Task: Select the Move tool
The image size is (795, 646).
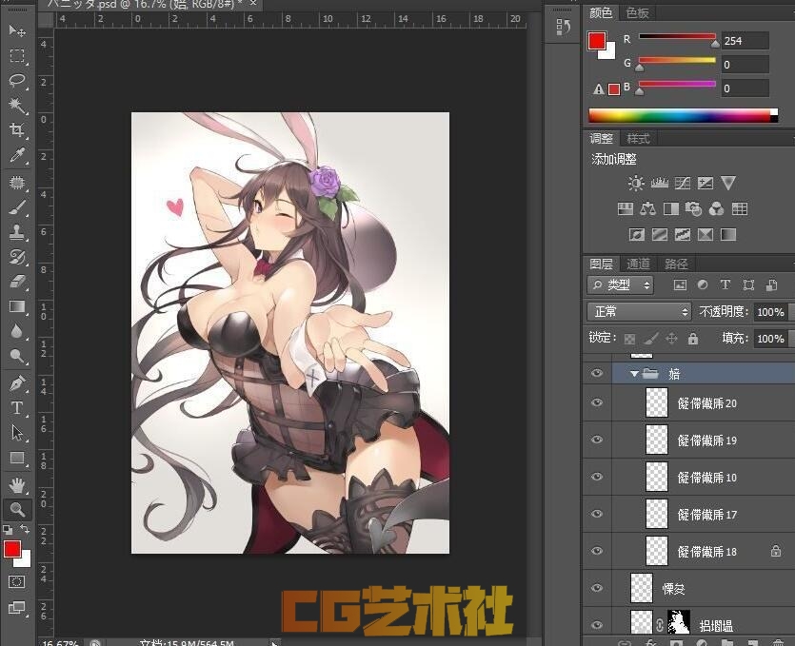Action: click(x=17, y=30)
